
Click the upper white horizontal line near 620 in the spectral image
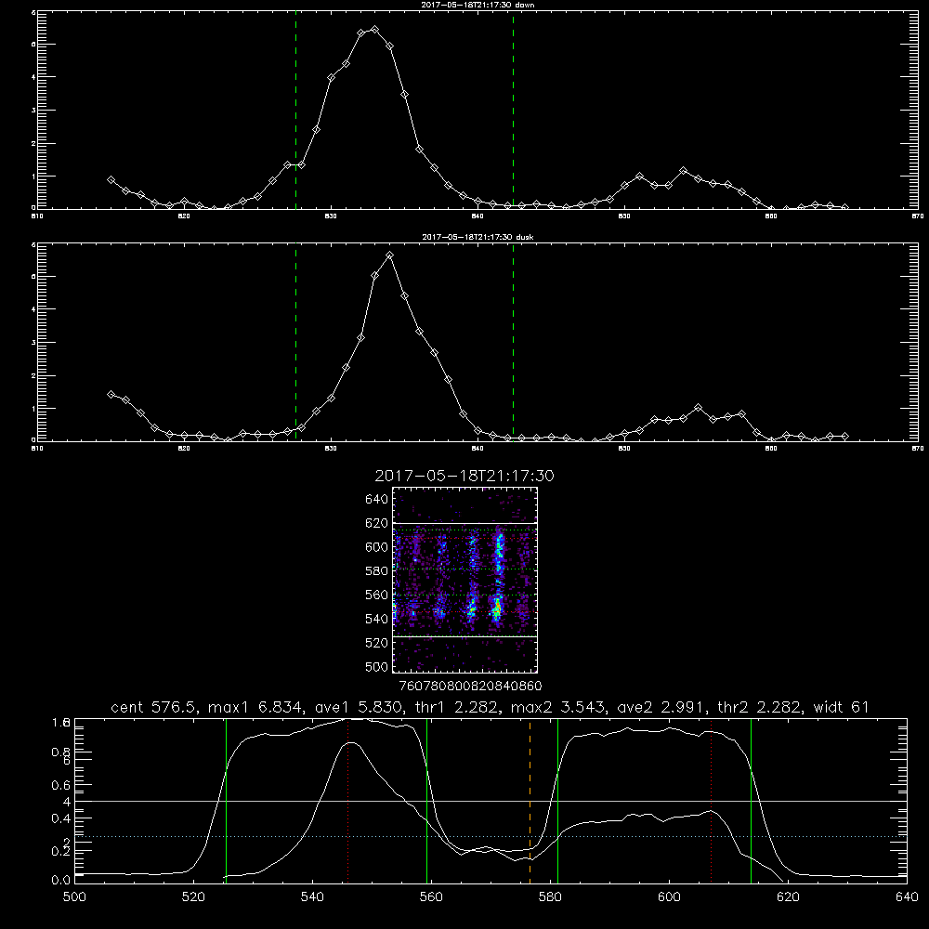[x=464, y=523]
